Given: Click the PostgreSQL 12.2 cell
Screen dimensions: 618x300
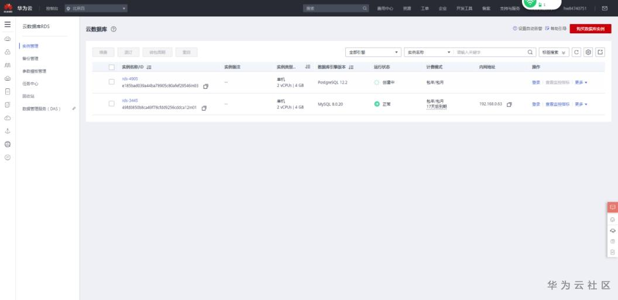Looking at the screenshot, I should point(332,82).
